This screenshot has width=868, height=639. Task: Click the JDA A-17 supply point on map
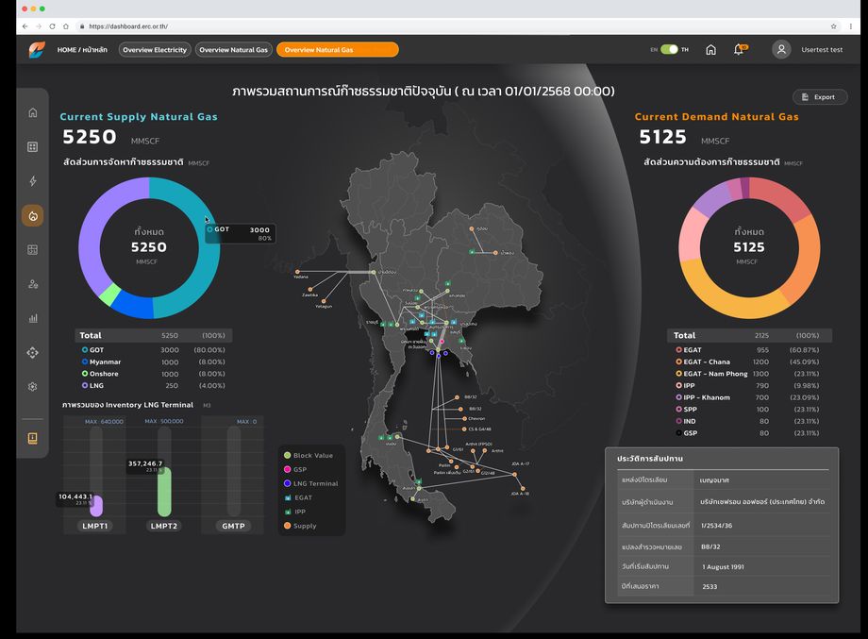point(514,474)
